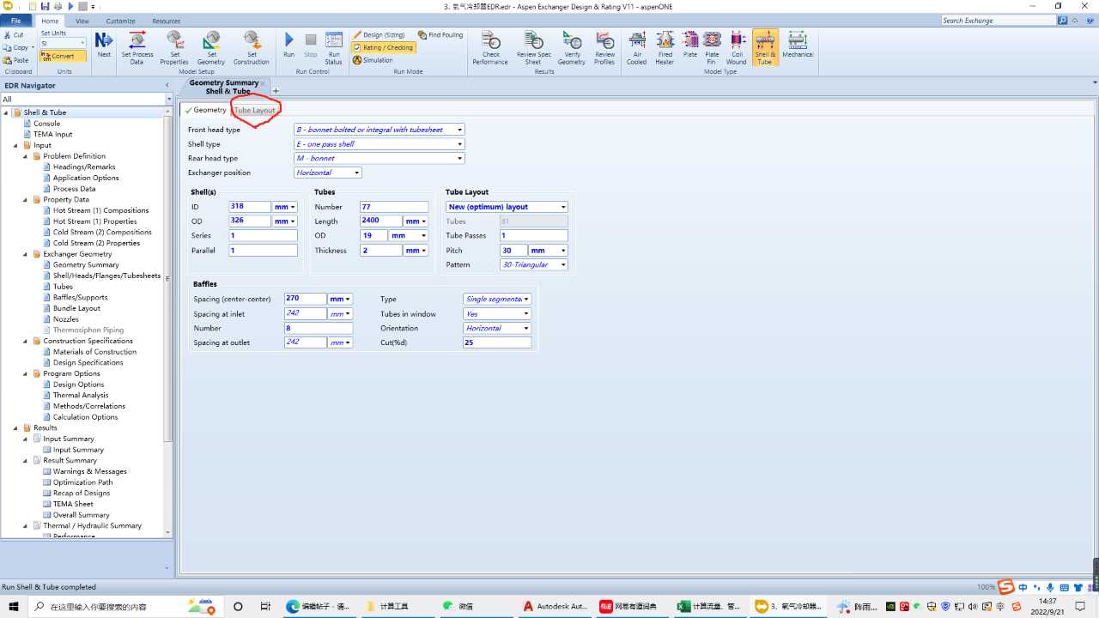Select the Design (Sizing) run mode
The image size is (1099, 618).
[379, 35]
